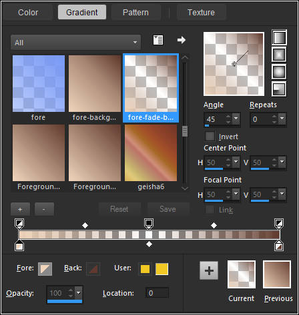Open the All category dropdown
299x315 pixels.
pyautogui.click(x=75, y=42)
